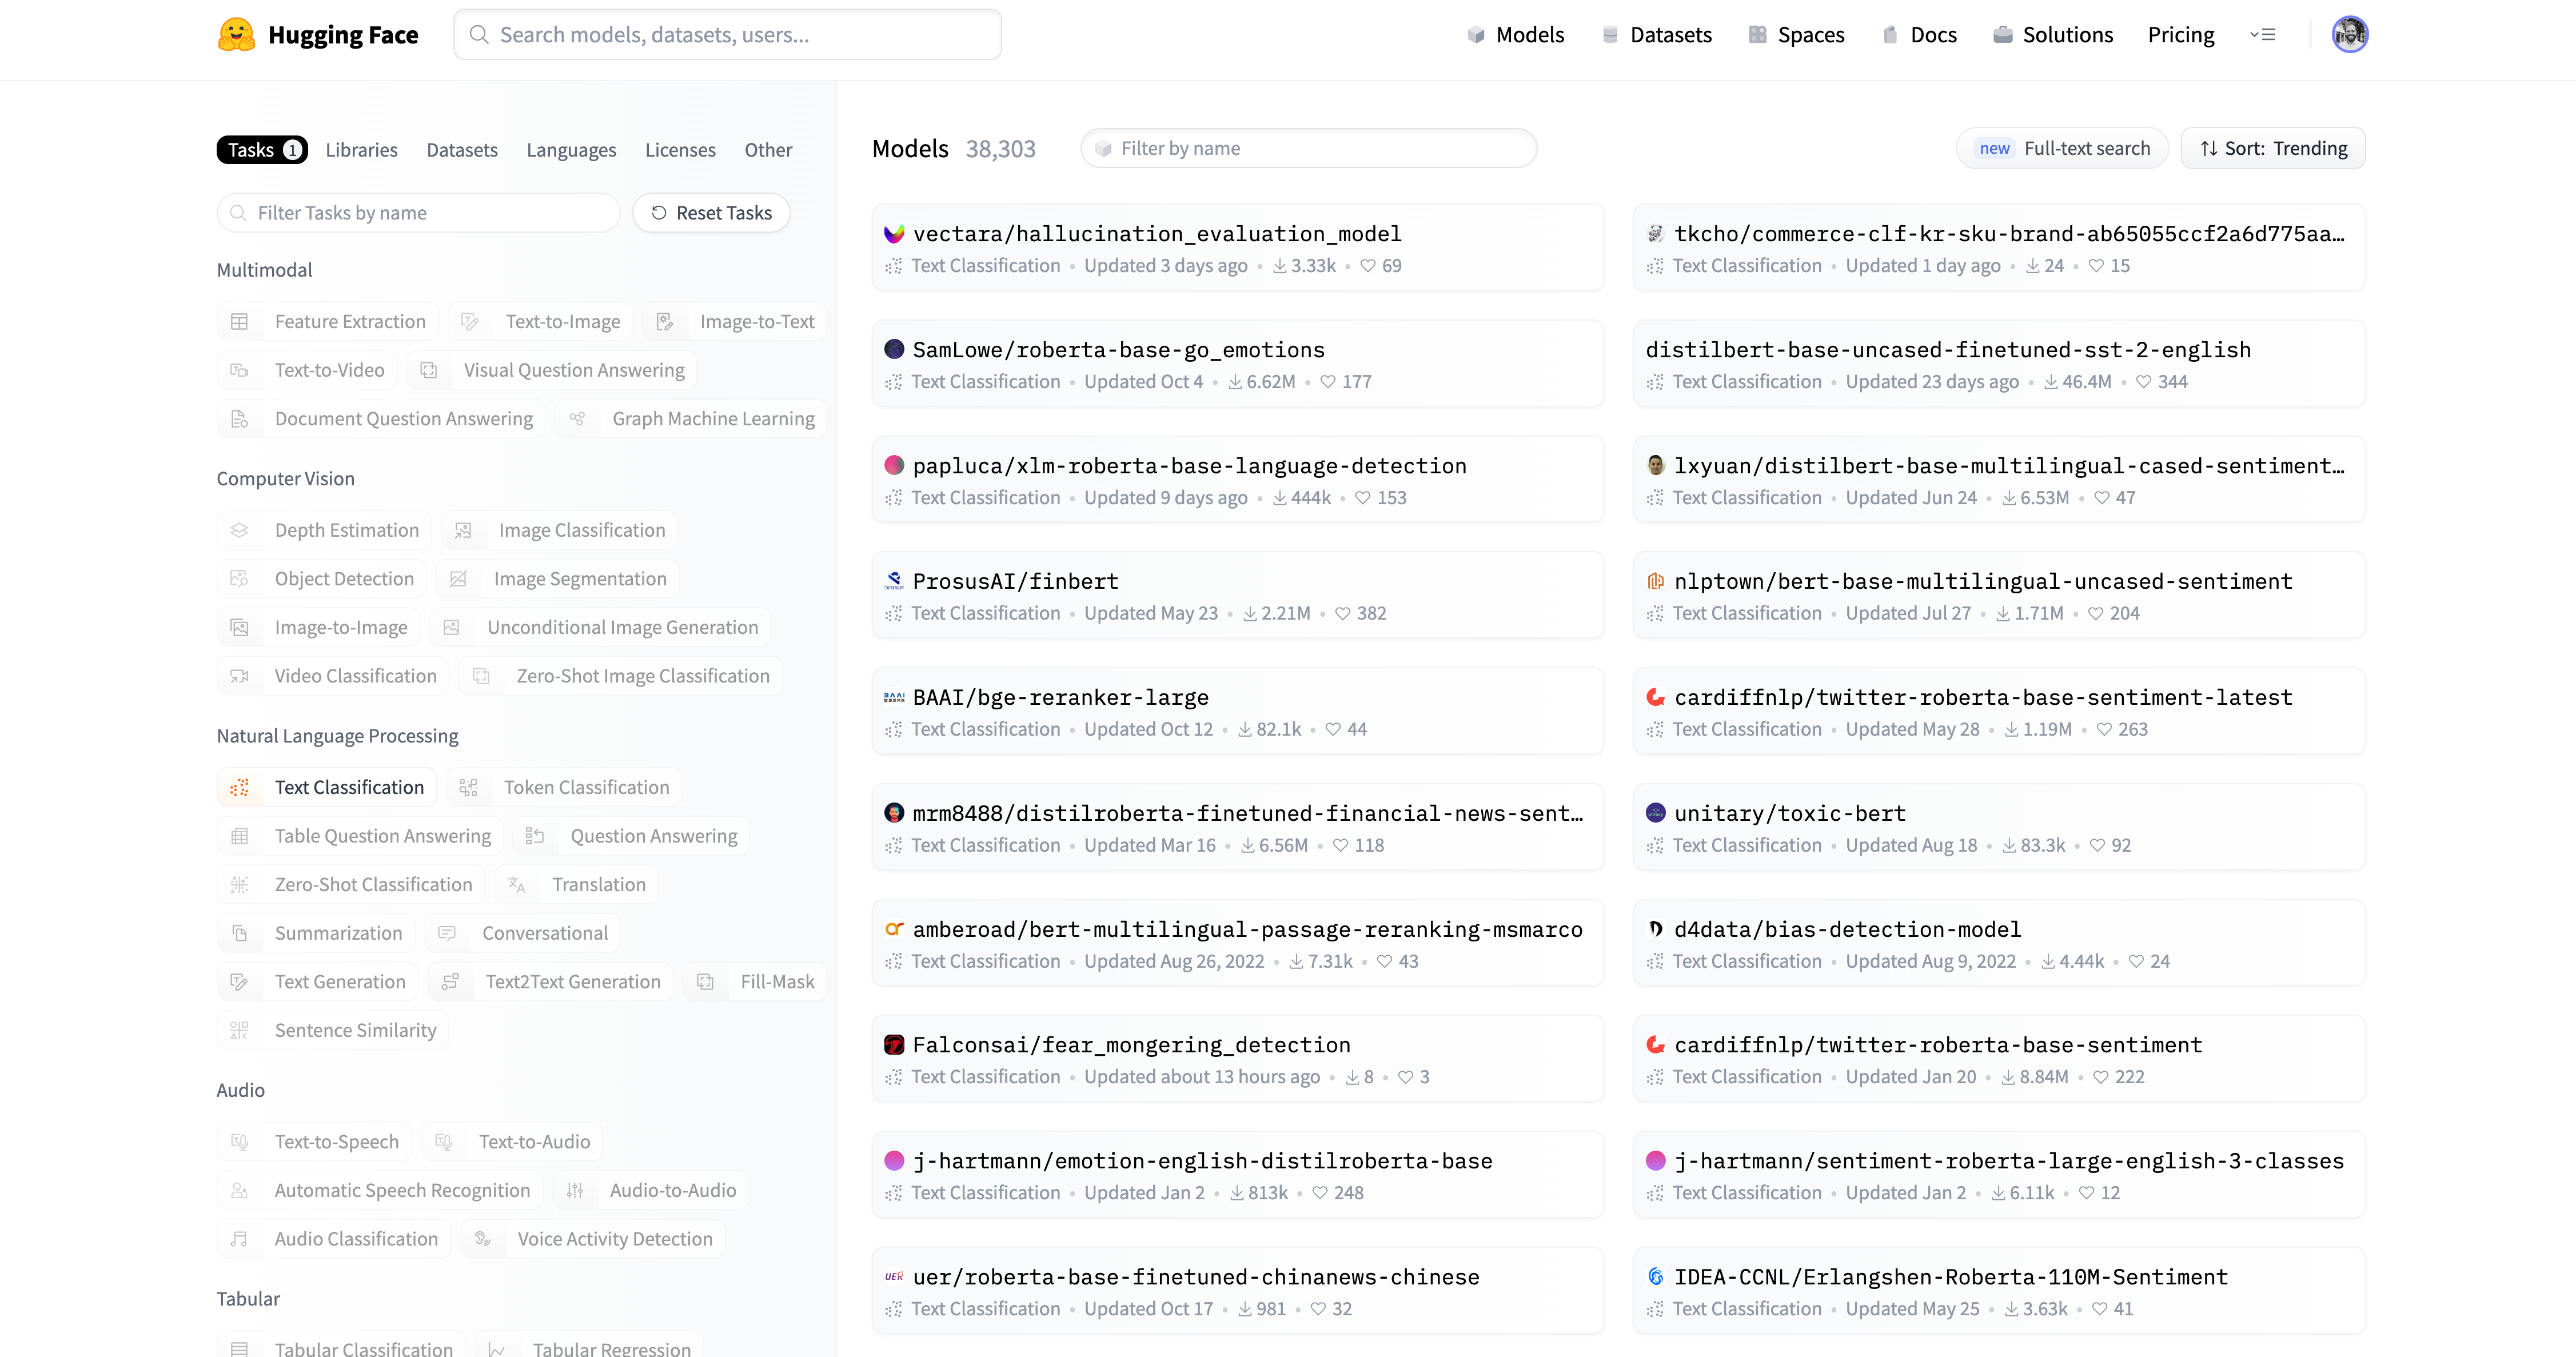
Task: Click the Hugging Face logo icon
Action: [236, 35]
